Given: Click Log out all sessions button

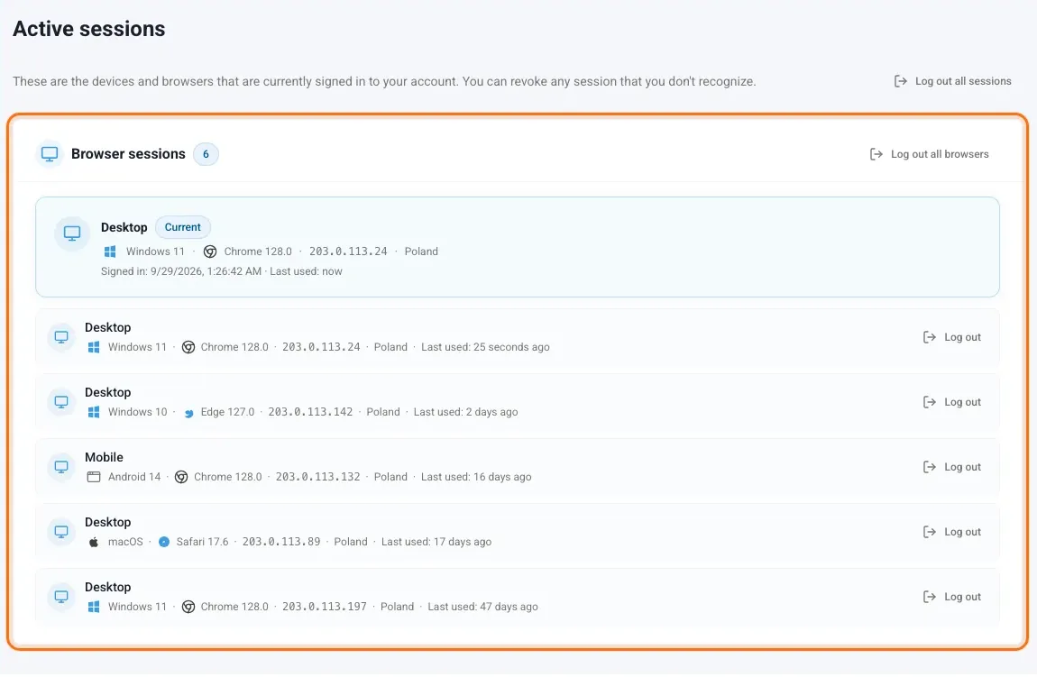Looking at the screenshot, I should [952, 81].
